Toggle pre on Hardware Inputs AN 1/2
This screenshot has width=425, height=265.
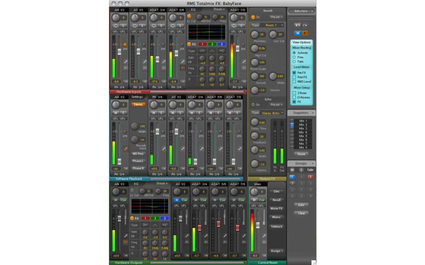[125, 45]
